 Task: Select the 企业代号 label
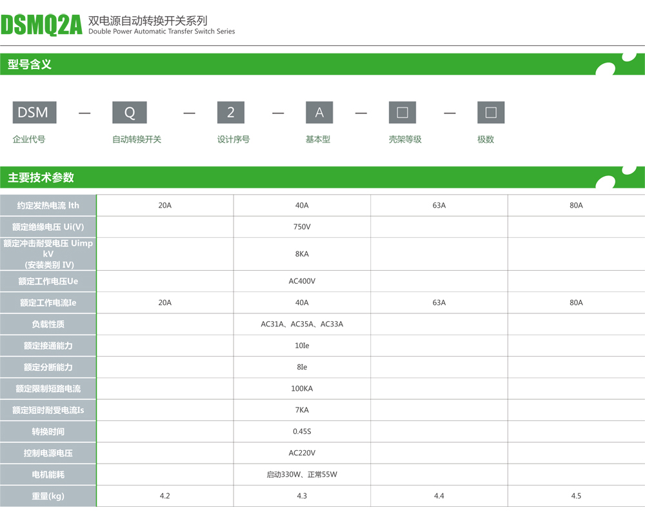(x=29, y=139)
